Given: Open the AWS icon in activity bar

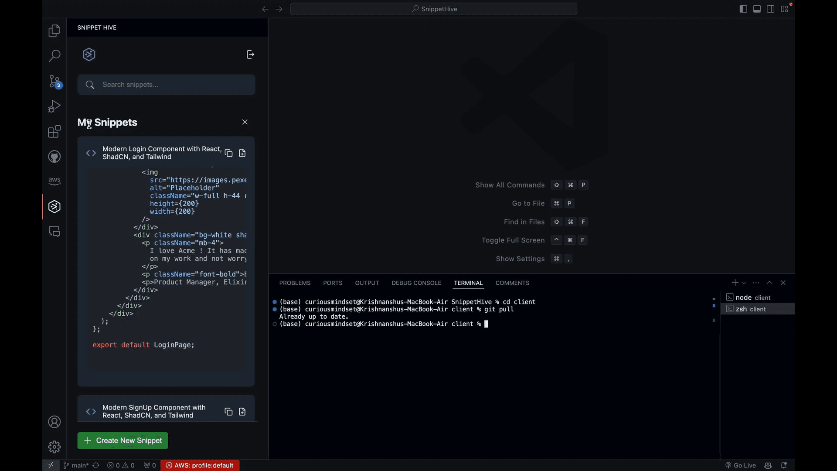Looking at the screenshot, I should (54, 181).
